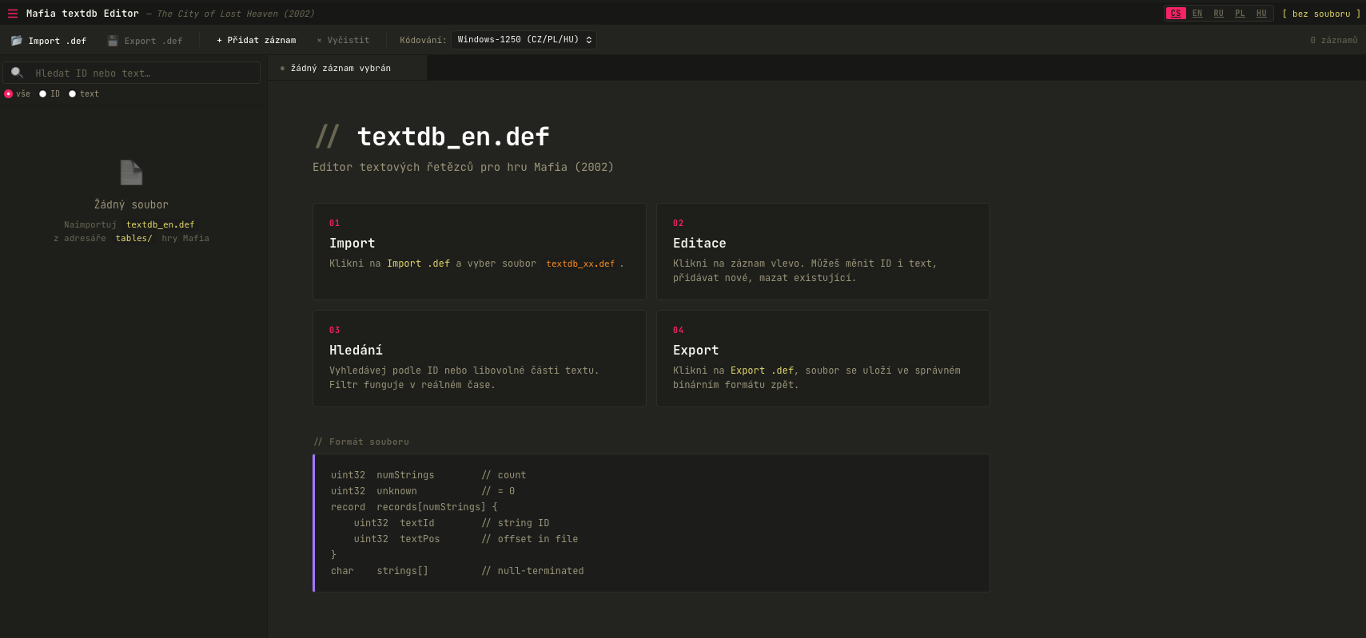Image resolution: width=1366 pixels, height=638 pixels.
Task: Click the '0 záznamů' record counter
Action: [1334, 40]
